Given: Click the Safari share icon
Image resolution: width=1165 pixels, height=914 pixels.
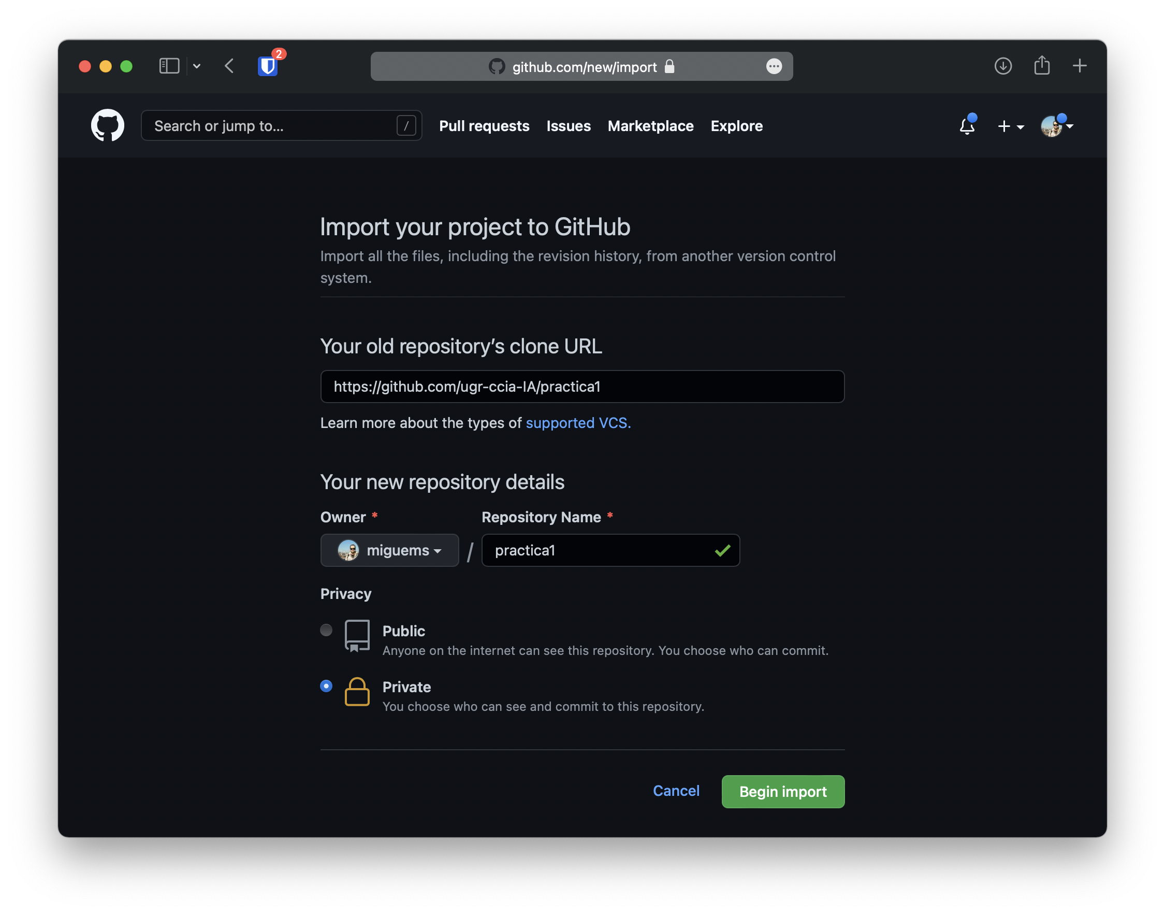Looking at the screenshot, I should click(1041, 66).
